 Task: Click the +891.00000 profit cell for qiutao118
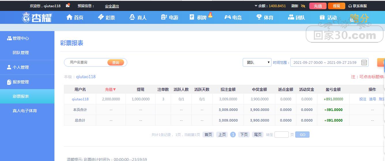click(333, 99)
